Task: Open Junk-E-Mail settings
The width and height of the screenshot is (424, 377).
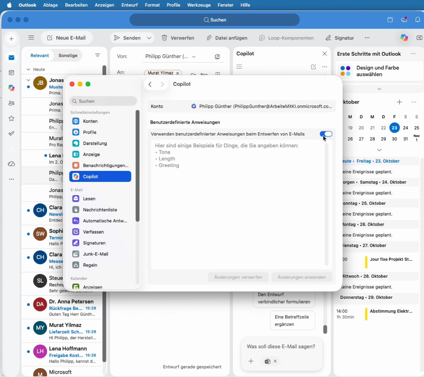Action: (x=100, y=254)
